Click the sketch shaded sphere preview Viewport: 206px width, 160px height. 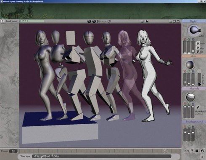pyautogui.click(x=190, y=97)
